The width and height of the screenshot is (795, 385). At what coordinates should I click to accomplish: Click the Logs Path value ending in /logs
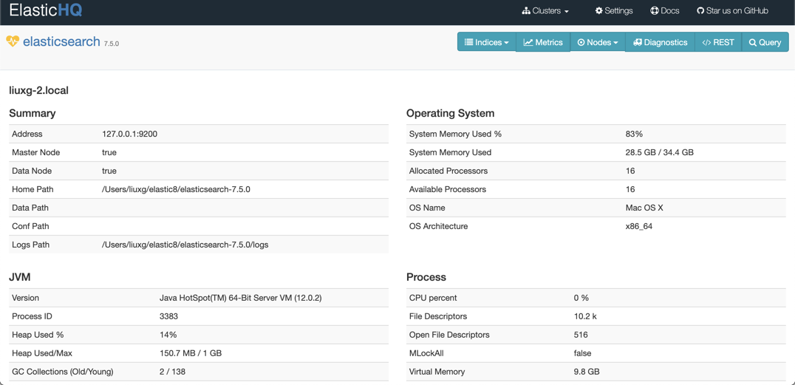[x=185, y=245]
